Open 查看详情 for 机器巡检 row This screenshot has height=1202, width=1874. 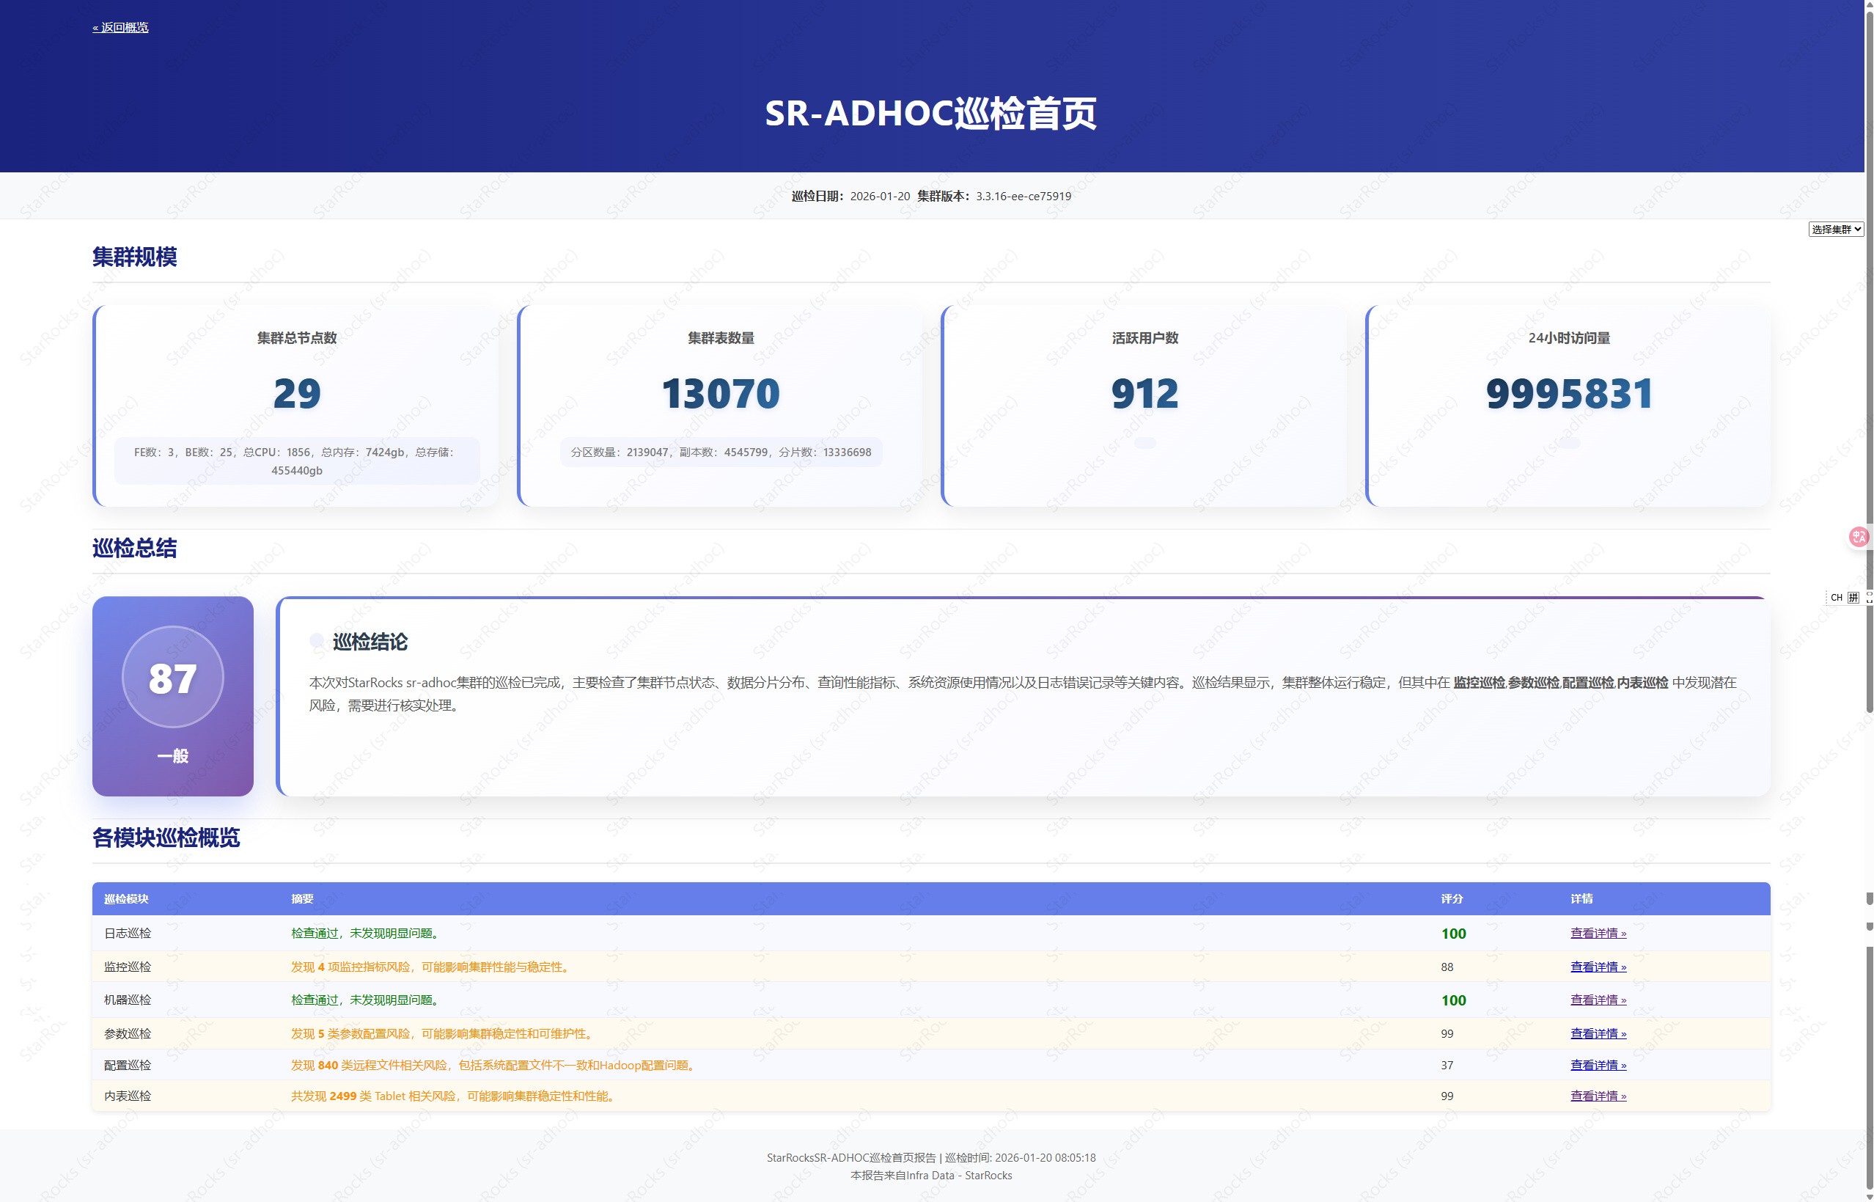coord(1598,1000)
